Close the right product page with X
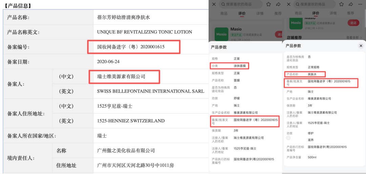 click(x=289, y=4)
